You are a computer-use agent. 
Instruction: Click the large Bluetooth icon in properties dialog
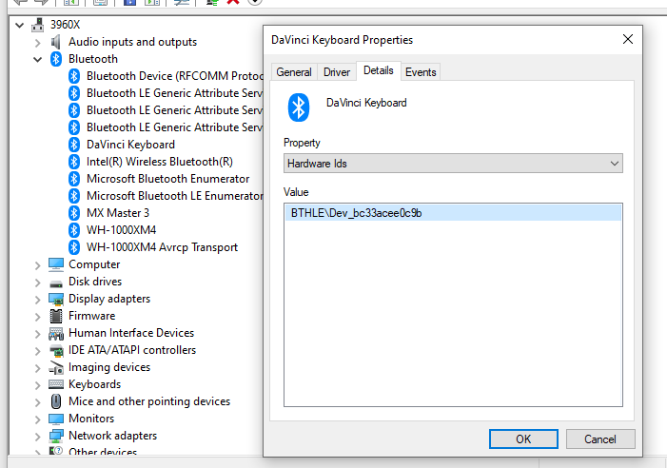point(299,107)
